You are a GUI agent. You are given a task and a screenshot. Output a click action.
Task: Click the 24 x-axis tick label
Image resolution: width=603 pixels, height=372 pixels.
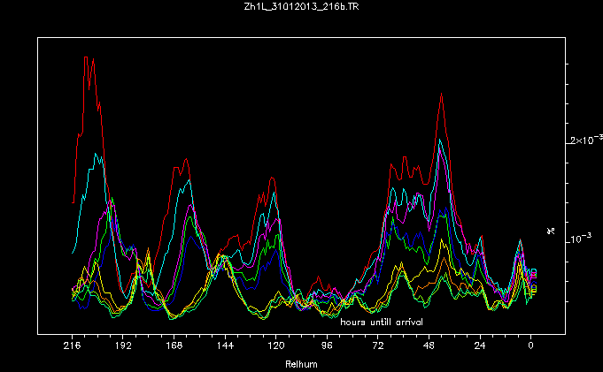[480, 349]
